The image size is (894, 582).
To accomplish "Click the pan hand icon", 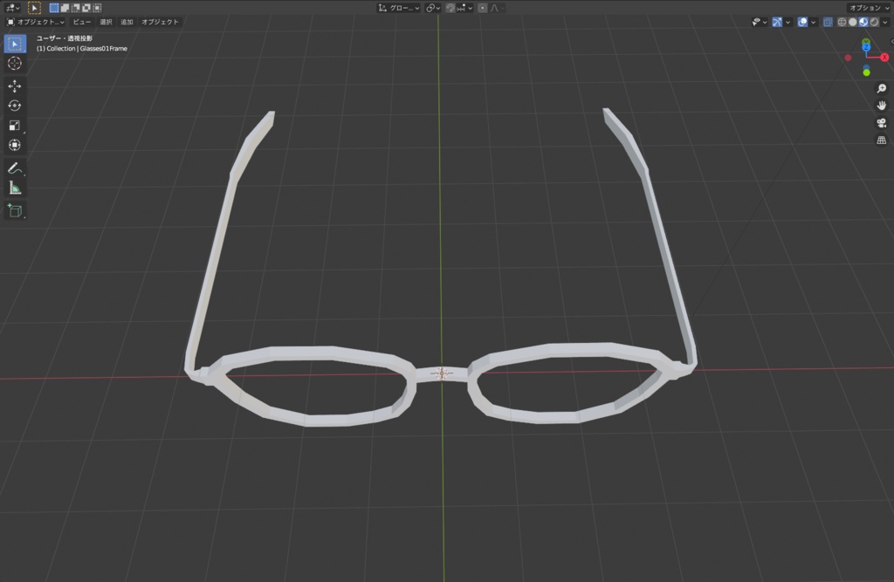I will 882,106.
